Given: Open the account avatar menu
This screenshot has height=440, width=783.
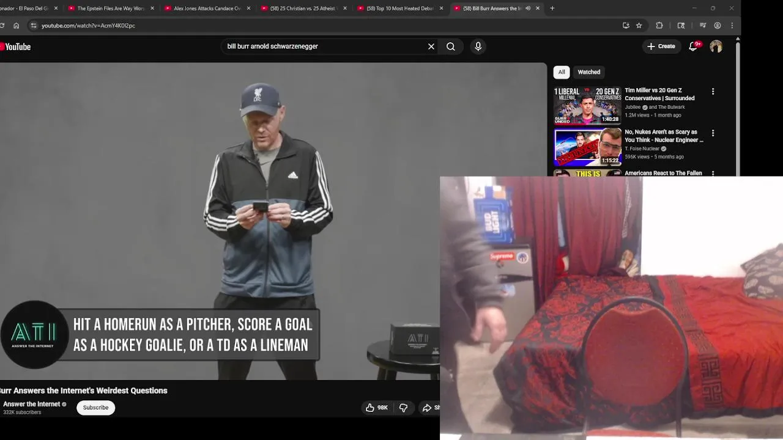Looking at the screenshot, I should tap(716, 46).
